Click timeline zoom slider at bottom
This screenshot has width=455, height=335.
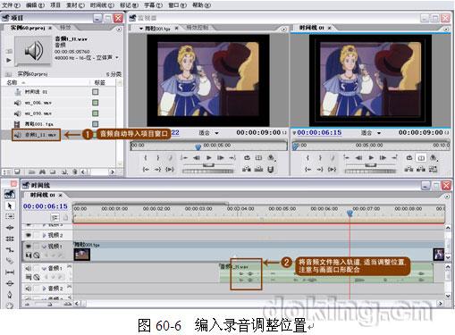[49, 304]
